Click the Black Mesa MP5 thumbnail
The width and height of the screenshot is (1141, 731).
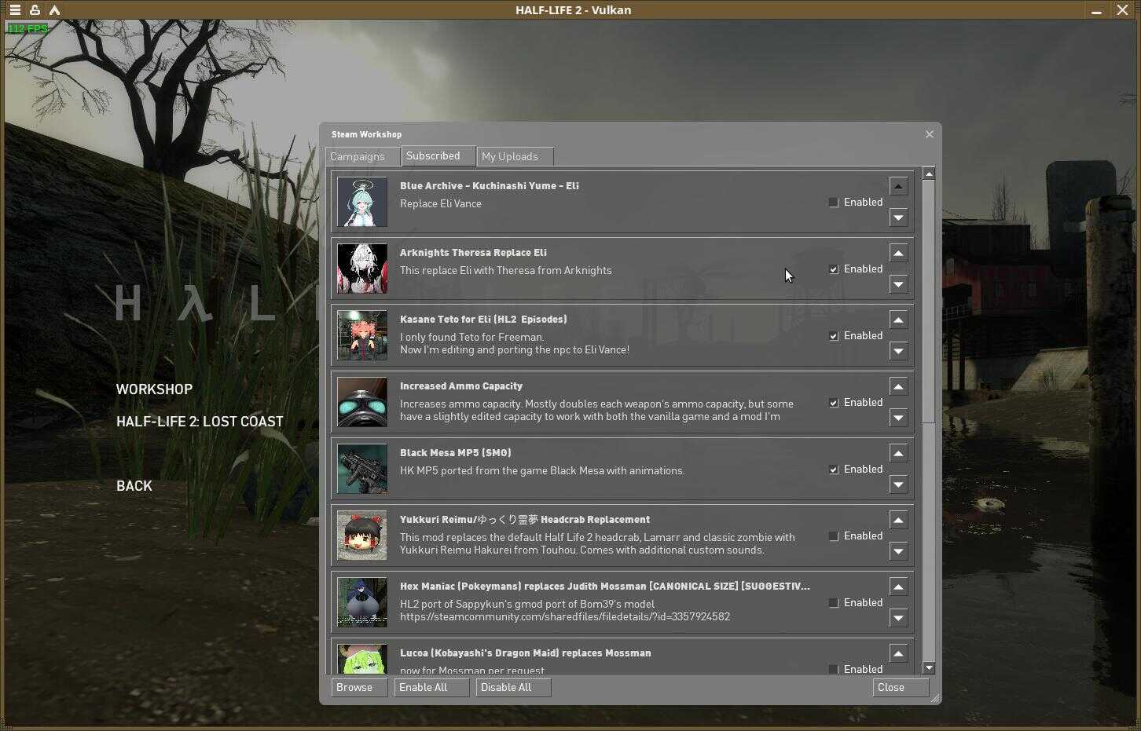[362, 469]
